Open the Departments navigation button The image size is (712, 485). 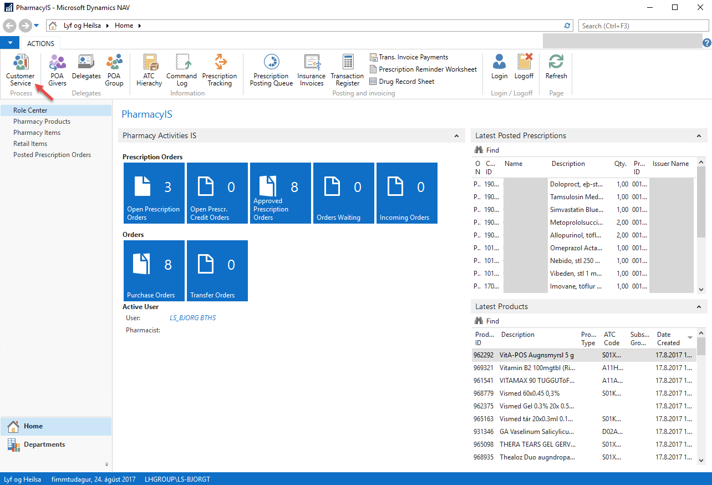(x=44, y=444)
